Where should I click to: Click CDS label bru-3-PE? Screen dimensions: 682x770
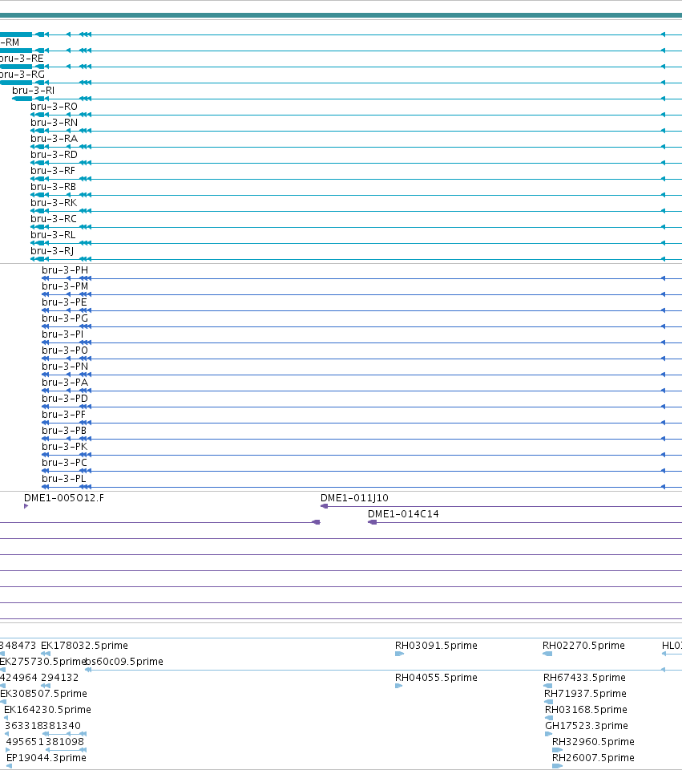(64, 302)
